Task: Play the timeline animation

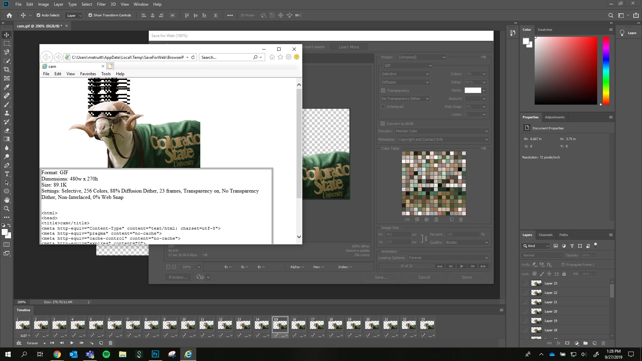Action: coord(72,343)
